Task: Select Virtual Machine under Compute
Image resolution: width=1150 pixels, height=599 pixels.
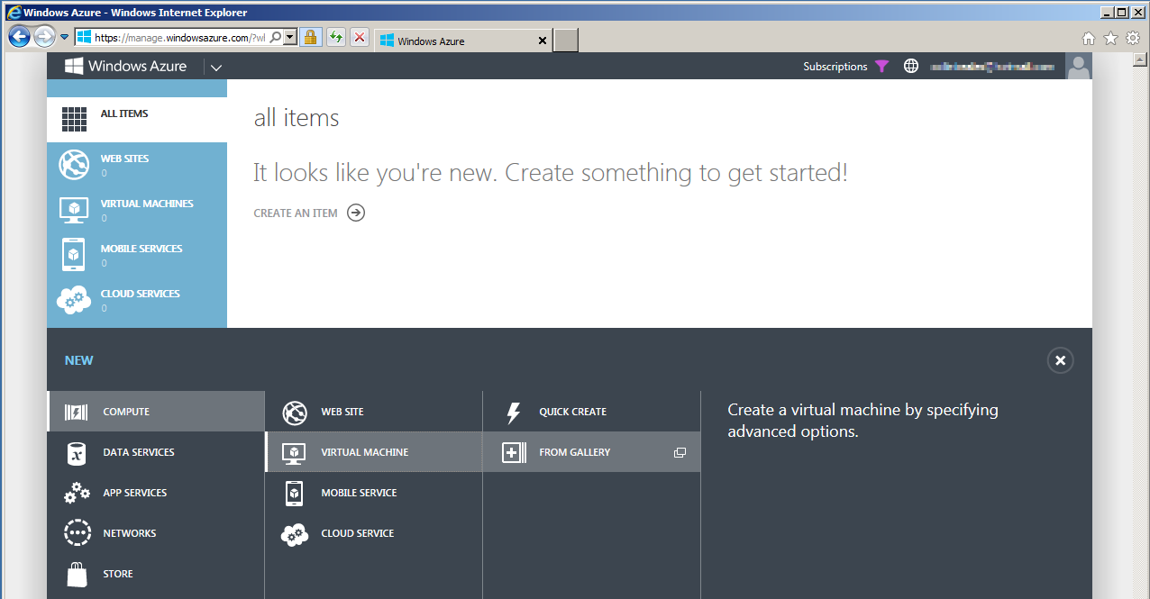Action: point(364,451)
